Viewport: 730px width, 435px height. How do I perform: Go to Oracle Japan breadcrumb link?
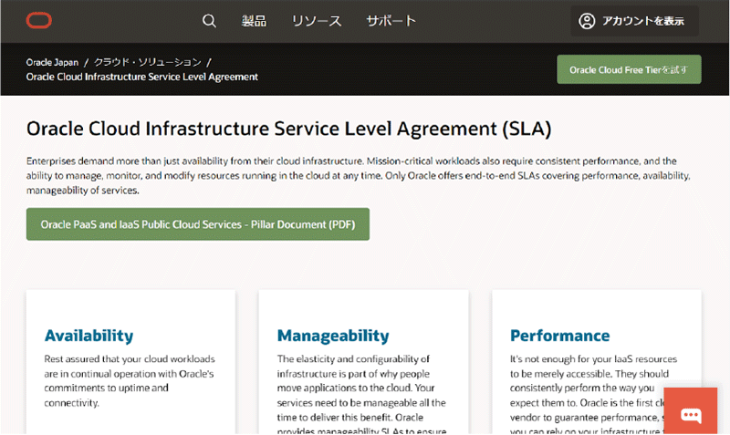pyautogui.click(x=53, y=62)
